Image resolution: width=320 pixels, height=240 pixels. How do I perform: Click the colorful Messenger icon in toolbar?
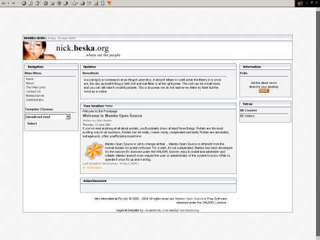pos(109,3)
